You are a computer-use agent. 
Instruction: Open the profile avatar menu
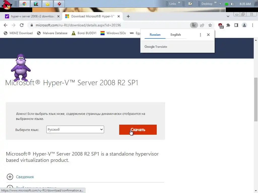click(x=244, y=25)
